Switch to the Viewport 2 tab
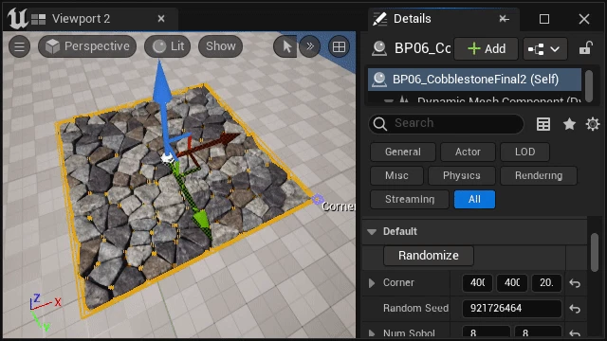Screen dimensions: 607x341 [x=81, y=19]
